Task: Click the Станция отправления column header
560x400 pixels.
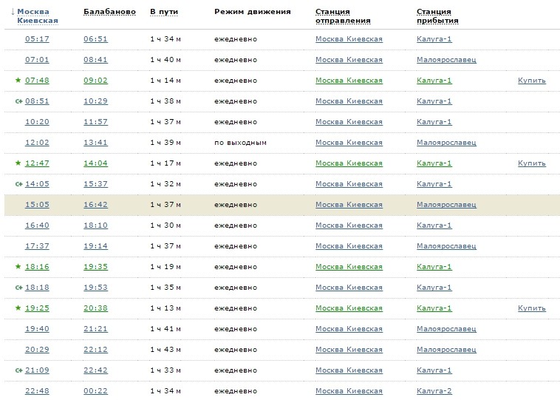Action: 342,16
